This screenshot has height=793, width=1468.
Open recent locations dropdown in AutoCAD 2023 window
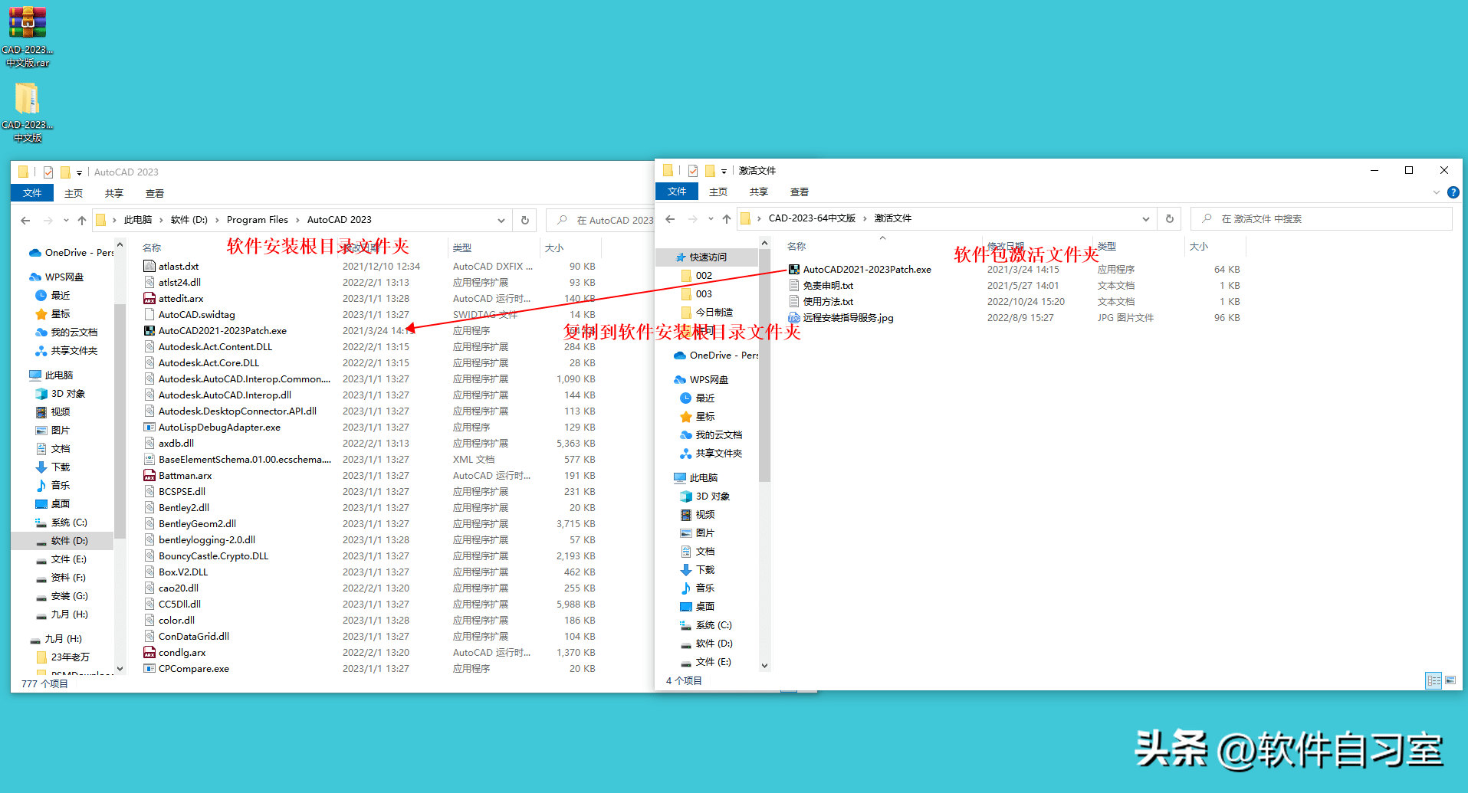pos(66,221)
